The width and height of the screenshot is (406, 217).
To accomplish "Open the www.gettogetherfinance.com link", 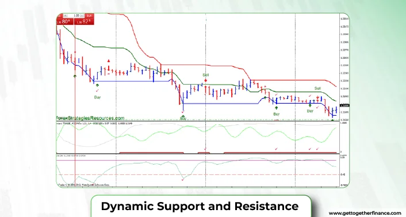I will point(365,213).
